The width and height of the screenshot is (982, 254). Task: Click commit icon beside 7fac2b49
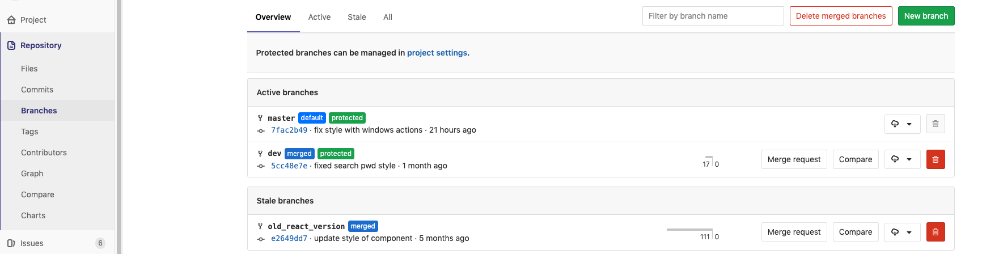pos(261,130)
